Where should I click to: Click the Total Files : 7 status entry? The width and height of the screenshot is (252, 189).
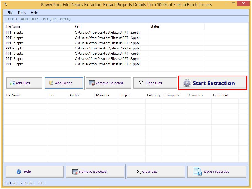pyautogui.click(x=13, y=183)
